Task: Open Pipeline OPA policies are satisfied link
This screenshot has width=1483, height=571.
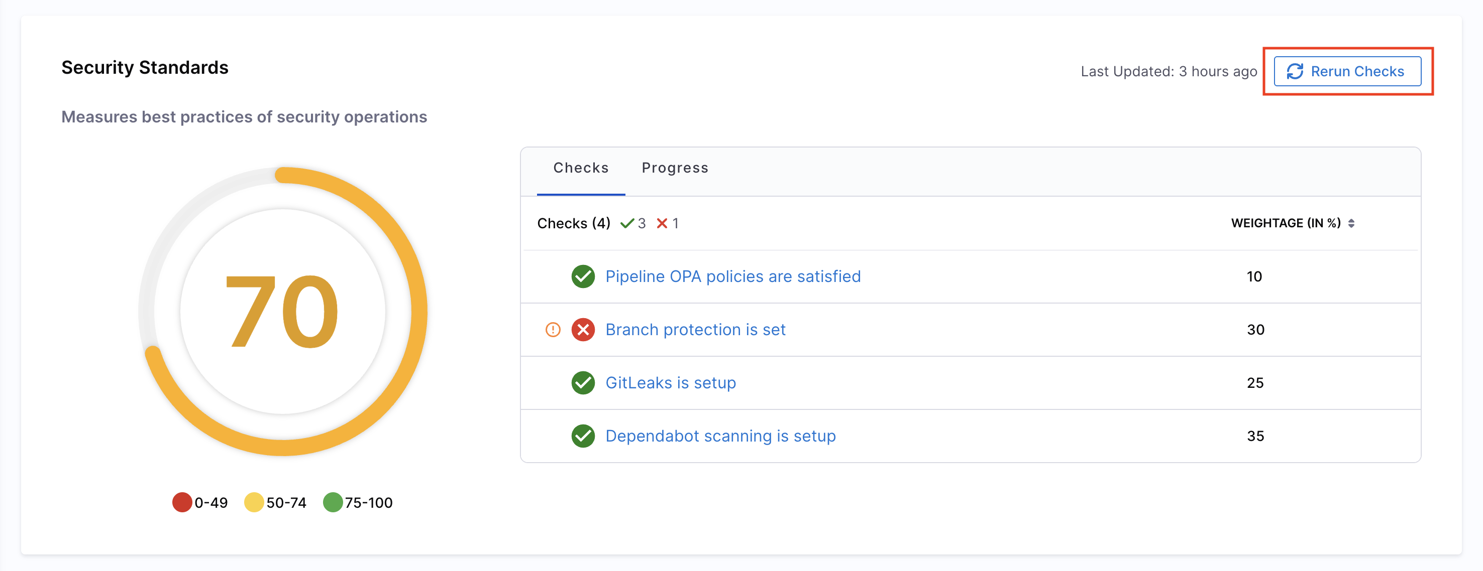Action: (x=732, y=276)
